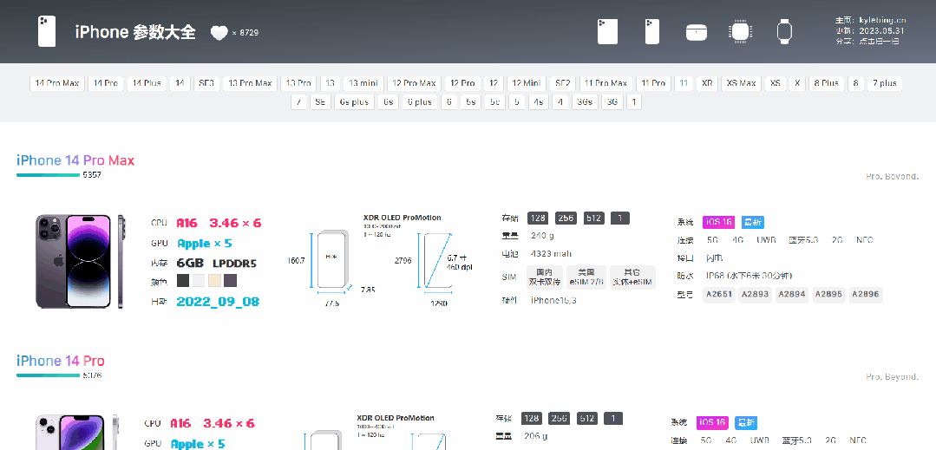Select the 8 Plus model tag
The width and height of the screenshot is (936, 450).
(x=826, y=83)
